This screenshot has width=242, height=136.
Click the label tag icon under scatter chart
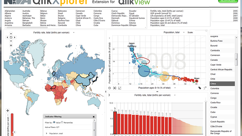pyautogui.click(x=200, y=88)
